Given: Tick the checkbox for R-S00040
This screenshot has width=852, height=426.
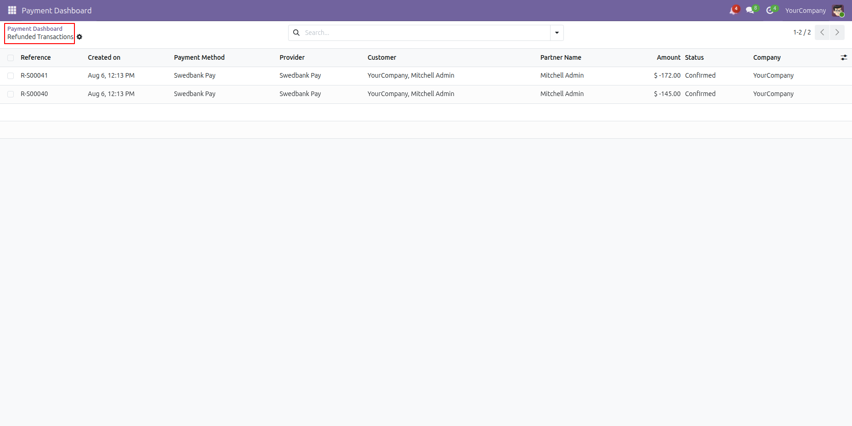Looking at the screenshot, I should [11, 94].
